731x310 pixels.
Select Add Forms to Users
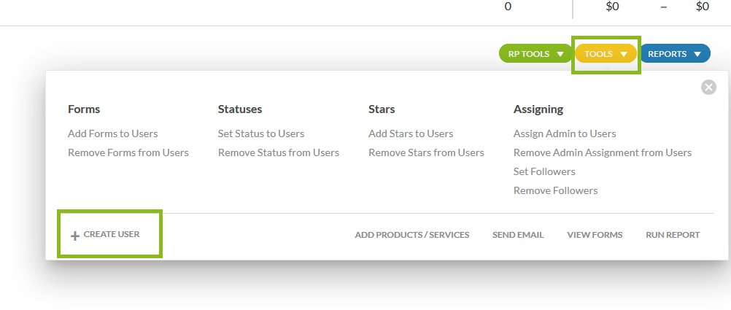[x=112, y=133]
